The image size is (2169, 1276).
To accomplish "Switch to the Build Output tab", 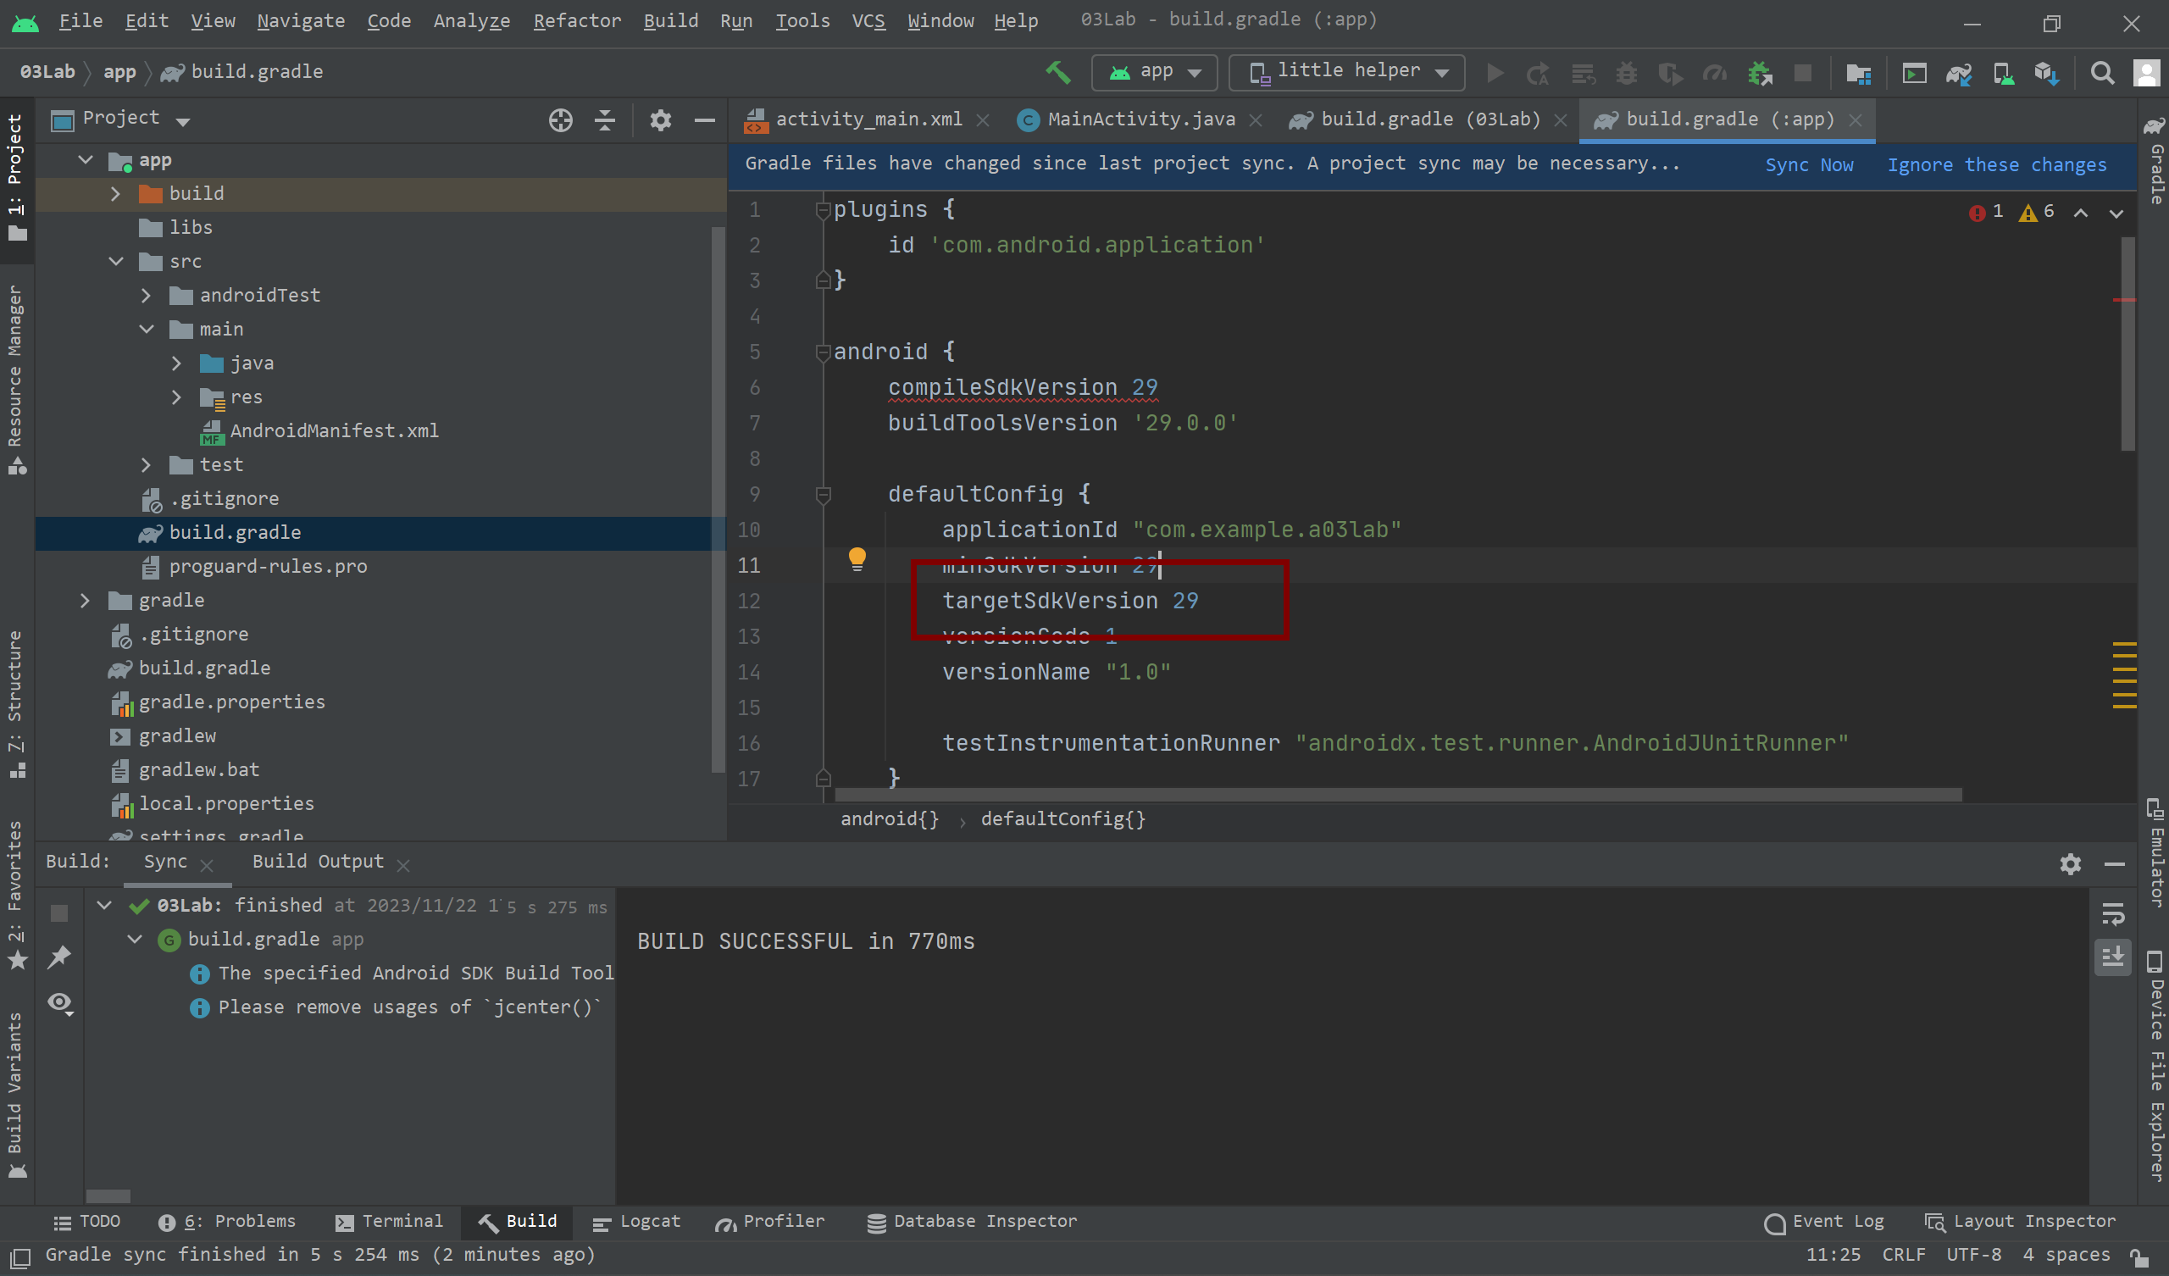I will [x=318, y=862].
